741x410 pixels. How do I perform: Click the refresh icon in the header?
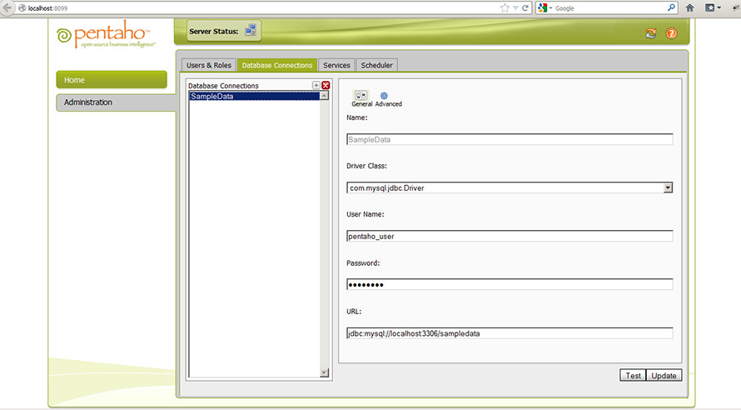pyautogui.click(x=651, y=33)
